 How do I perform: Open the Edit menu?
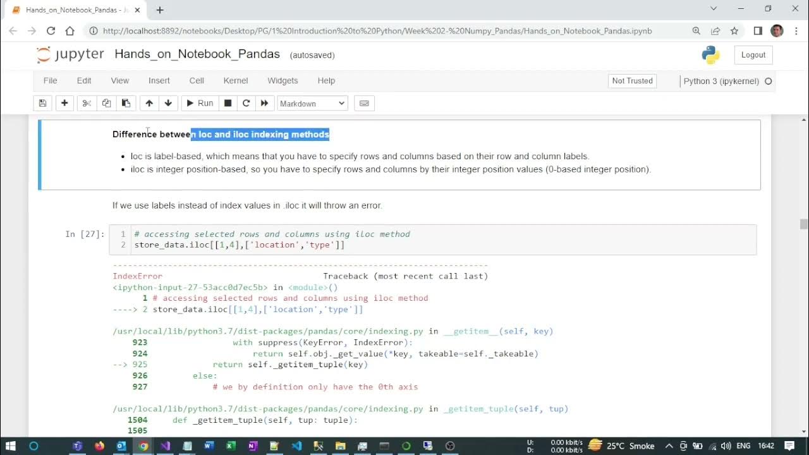(84, 80)
